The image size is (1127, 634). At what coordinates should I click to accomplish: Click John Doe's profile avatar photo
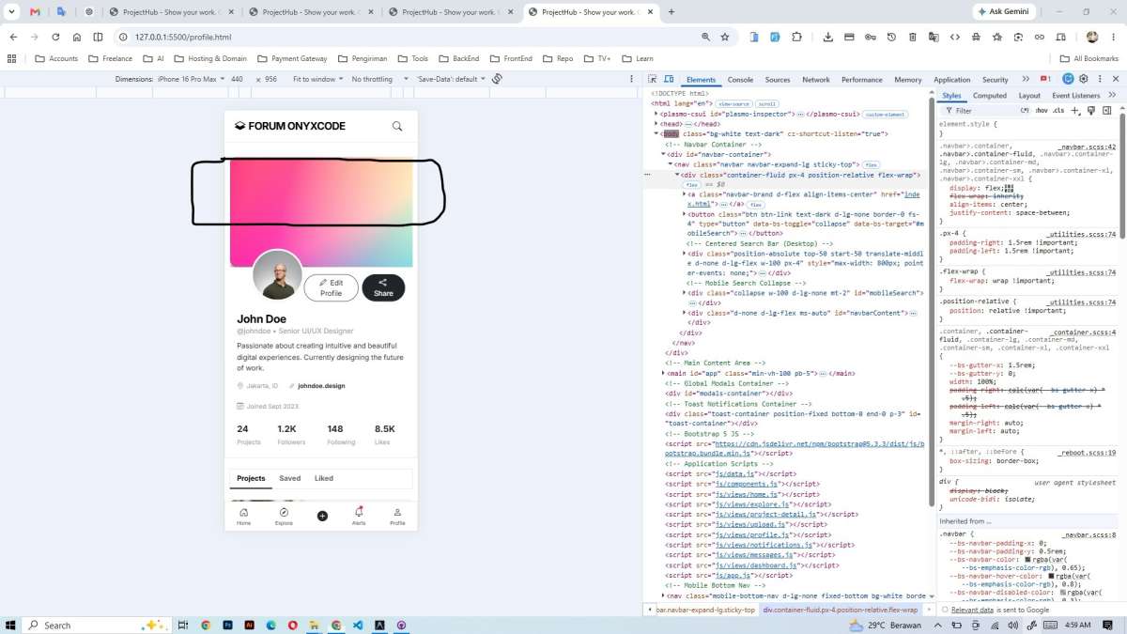pyautogui.click(x=278, y=275)
